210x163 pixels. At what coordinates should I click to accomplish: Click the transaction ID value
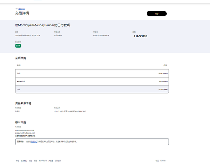(x=101, y=36)
